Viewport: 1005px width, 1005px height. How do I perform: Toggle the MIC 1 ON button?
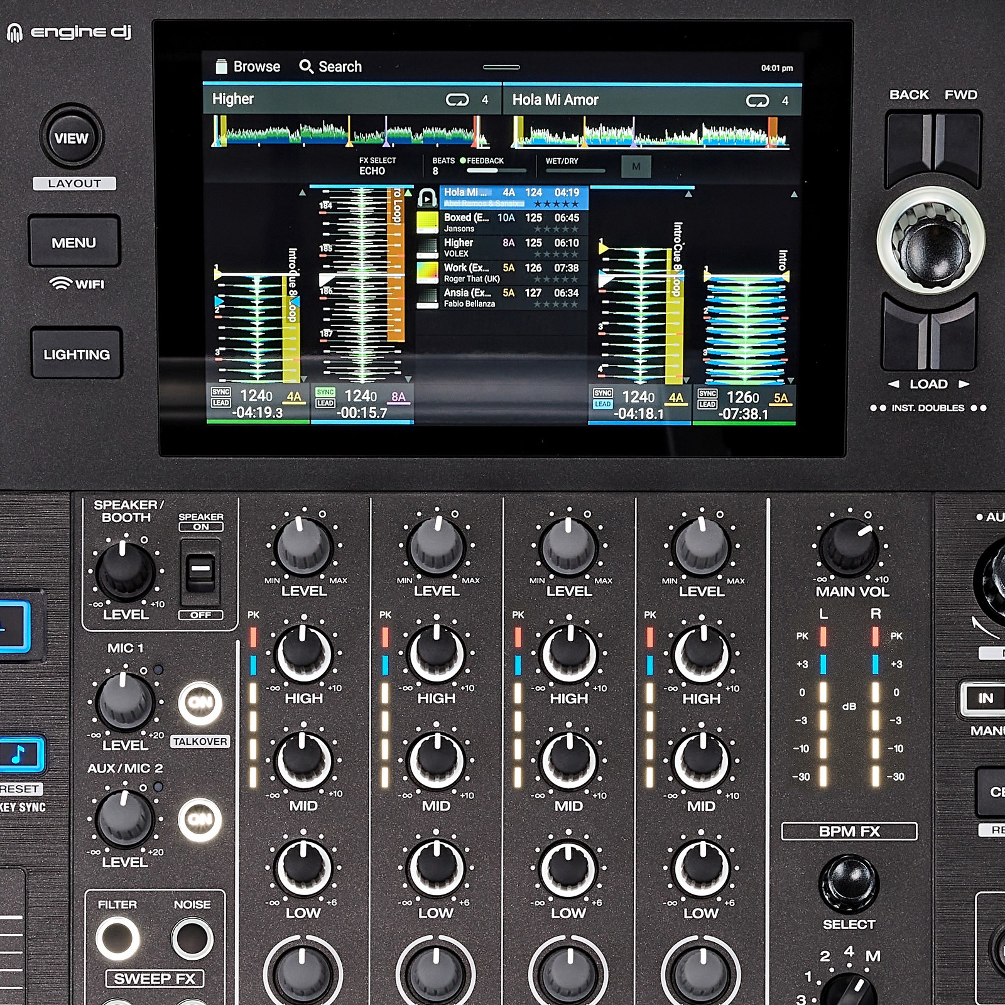tap(200, 703)
